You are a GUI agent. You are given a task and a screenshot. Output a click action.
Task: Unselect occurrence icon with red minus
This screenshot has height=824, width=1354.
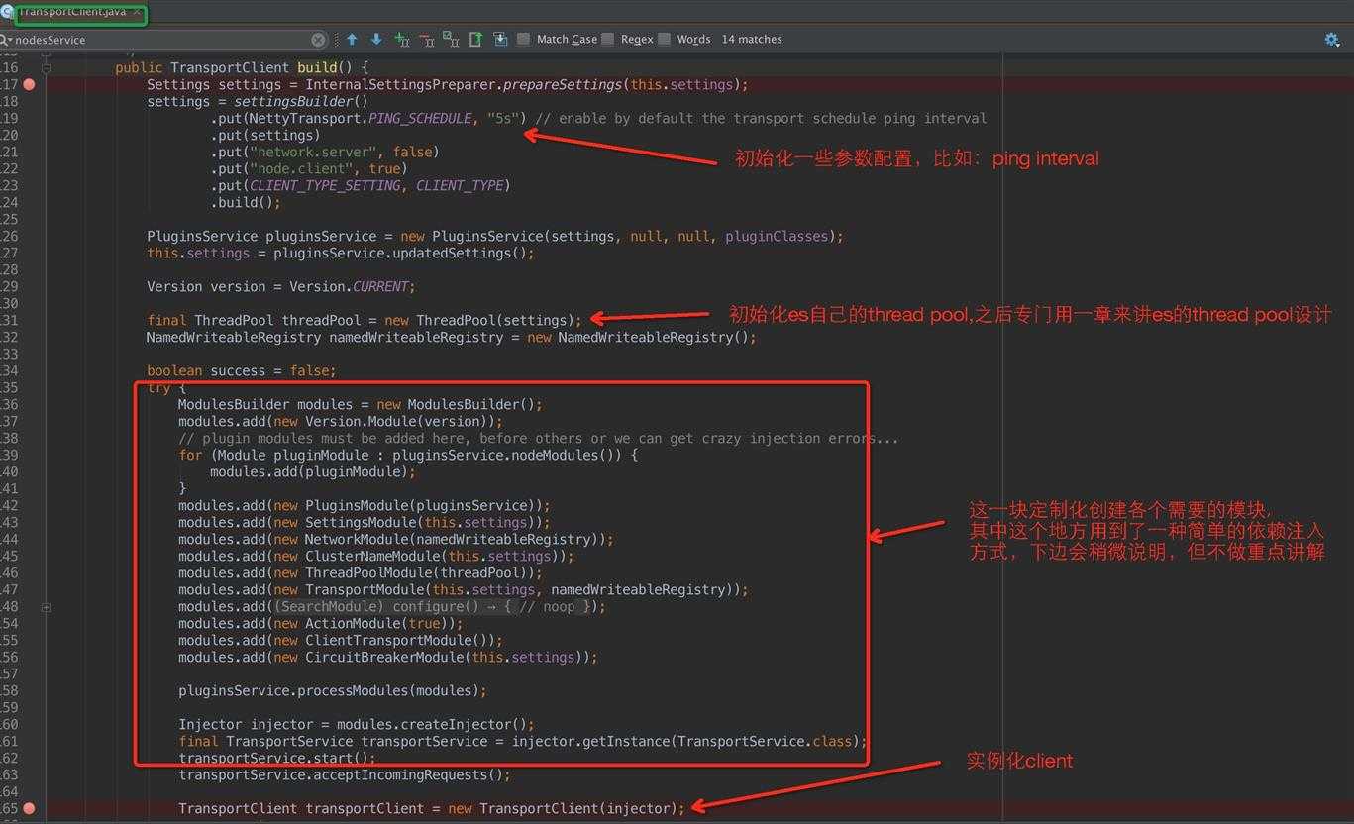(x=426, y=40)
